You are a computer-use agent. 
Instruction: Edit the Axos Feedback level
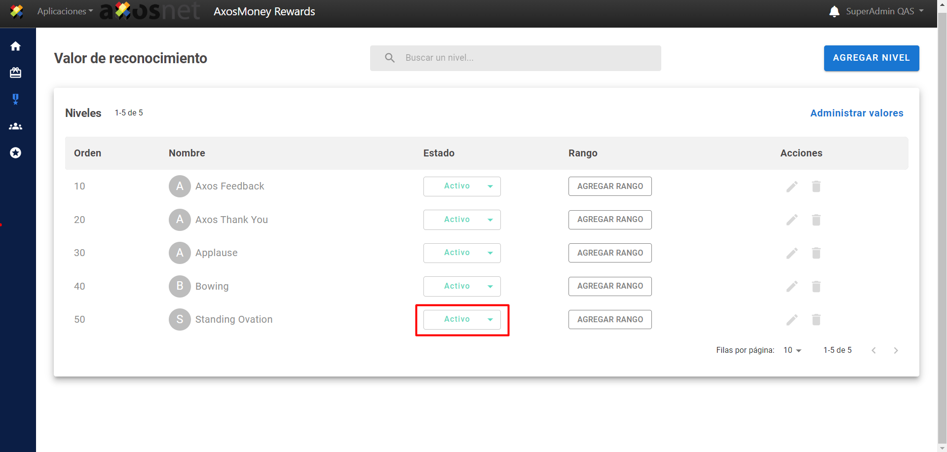[792, 187]
